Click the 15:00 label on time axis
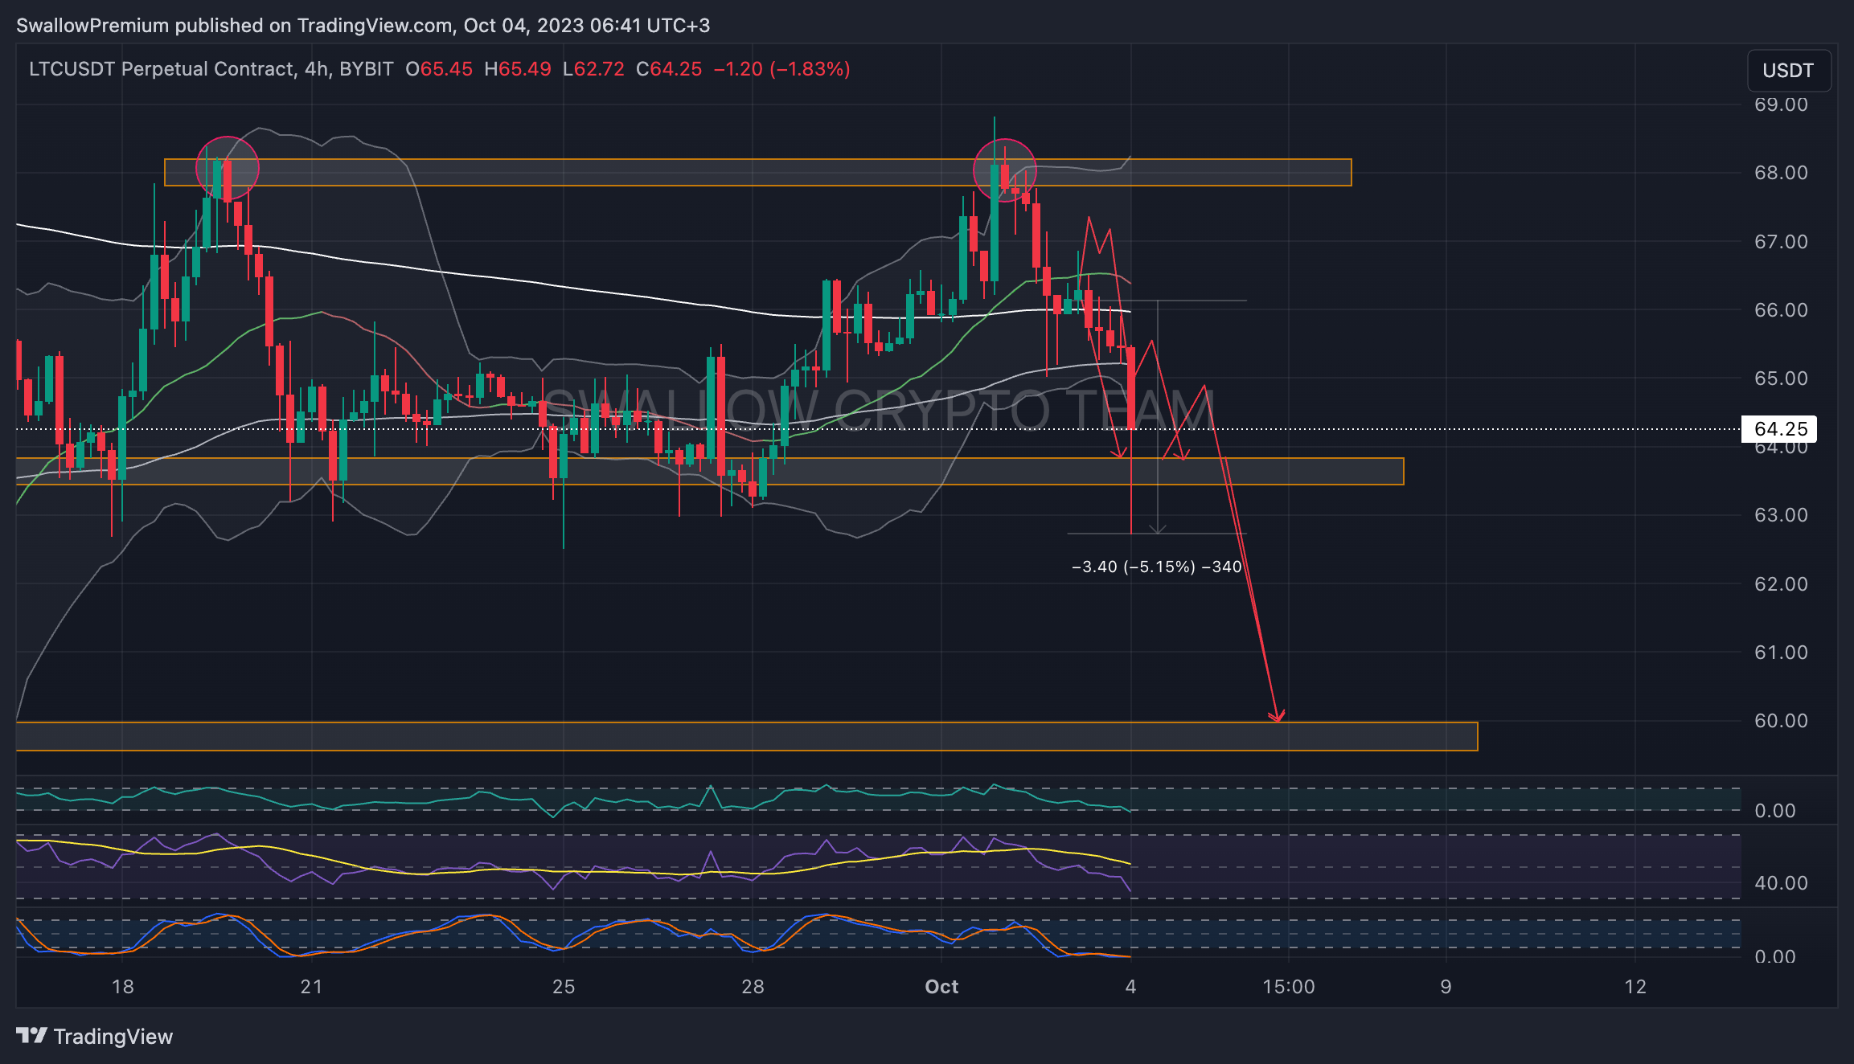This screenshot has width=1854, height=1064. tap(1289, 987)
